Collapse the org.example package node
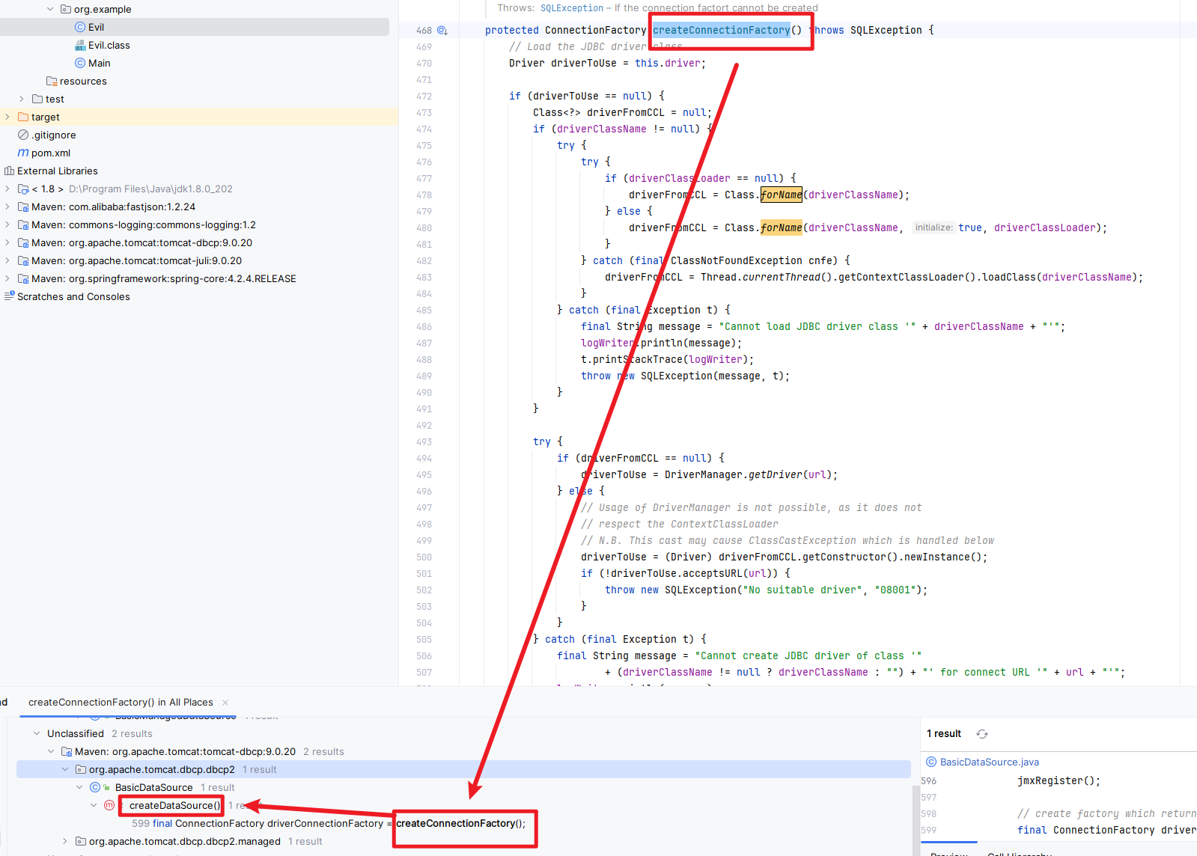The width and height of the screenshot is (1197, 856). (x=50, y=9)
